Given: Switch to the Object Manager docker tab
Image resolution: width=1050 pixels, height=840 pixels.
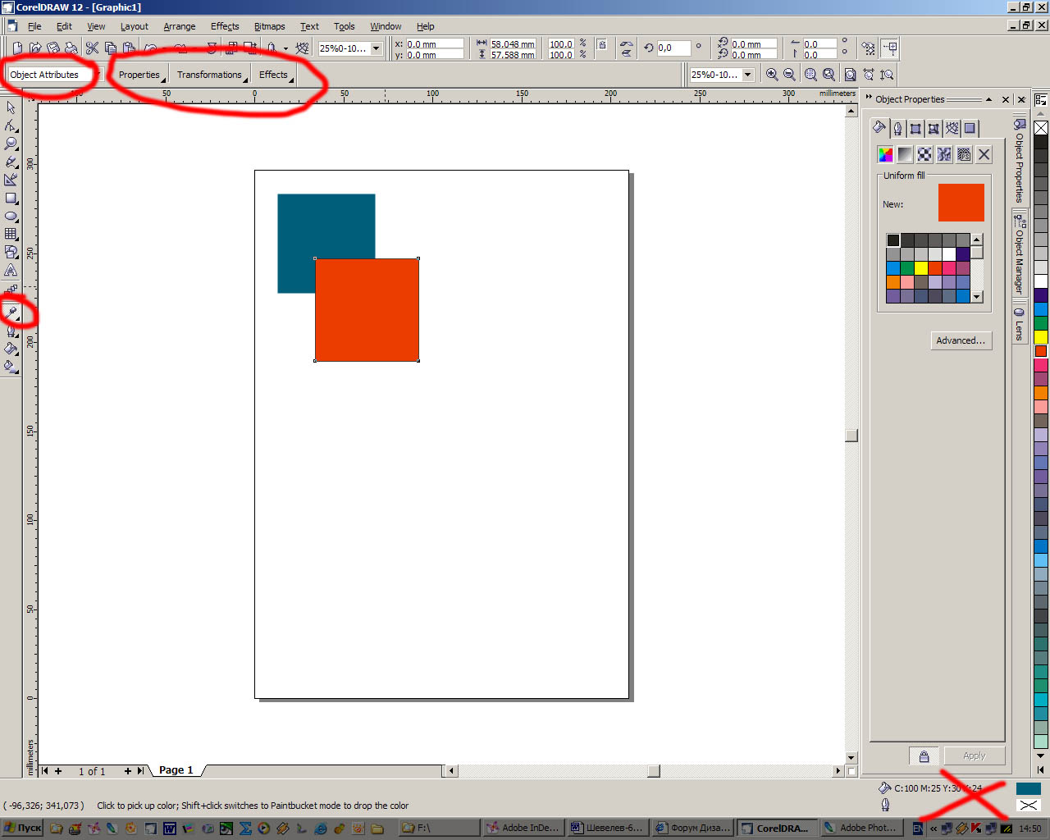Looking at the screenshot, I should point(1020,253).
